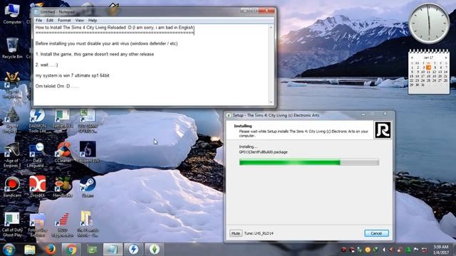Open the Computer desktop icon
This screenshot has height=256, width=456.
click(12, 14)
